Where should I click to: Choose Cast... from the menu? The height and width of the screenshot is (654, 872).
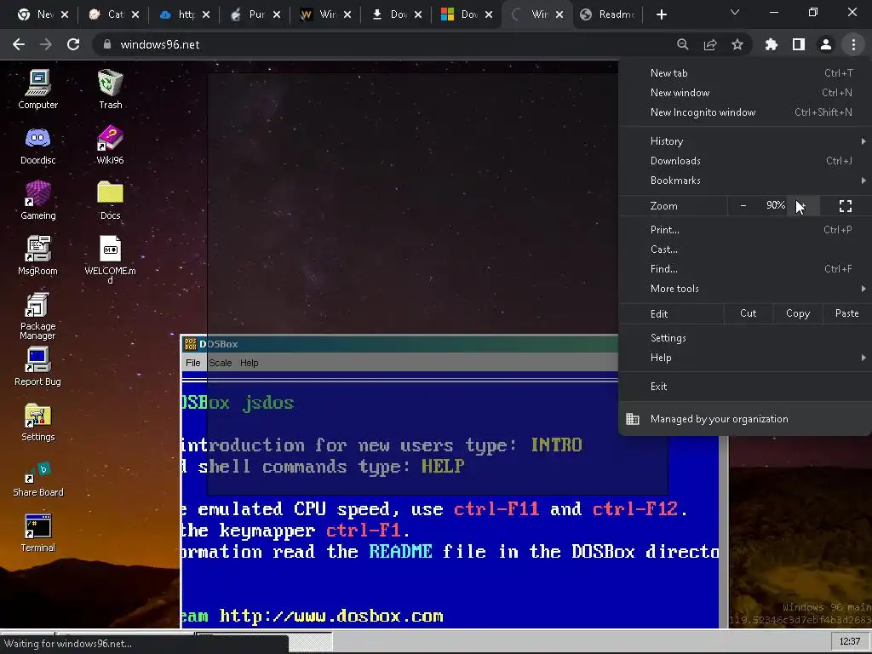pyautogui.click(x=745, y=250)
